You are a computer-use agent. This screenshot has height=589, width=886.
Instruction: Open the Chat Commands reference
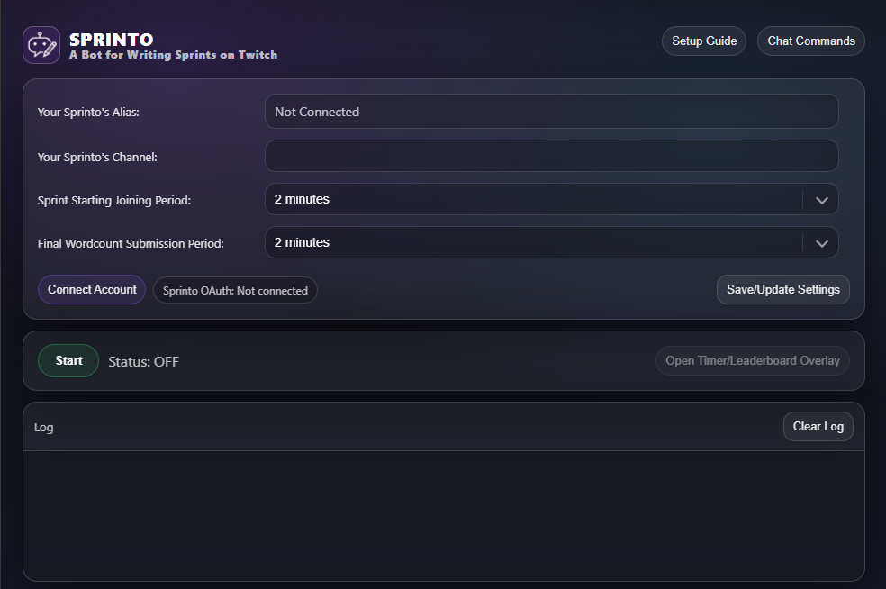click(x=810, y=41)
